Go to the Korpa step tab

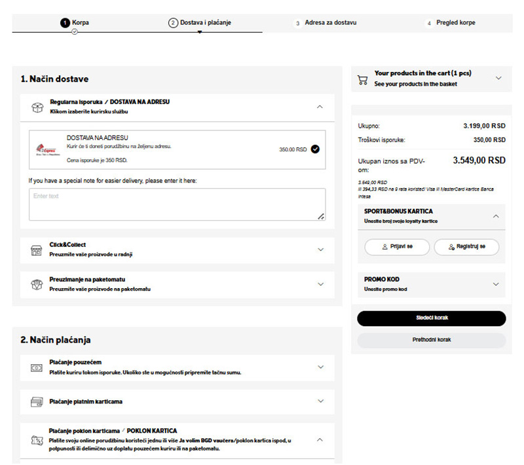point(75,23)
